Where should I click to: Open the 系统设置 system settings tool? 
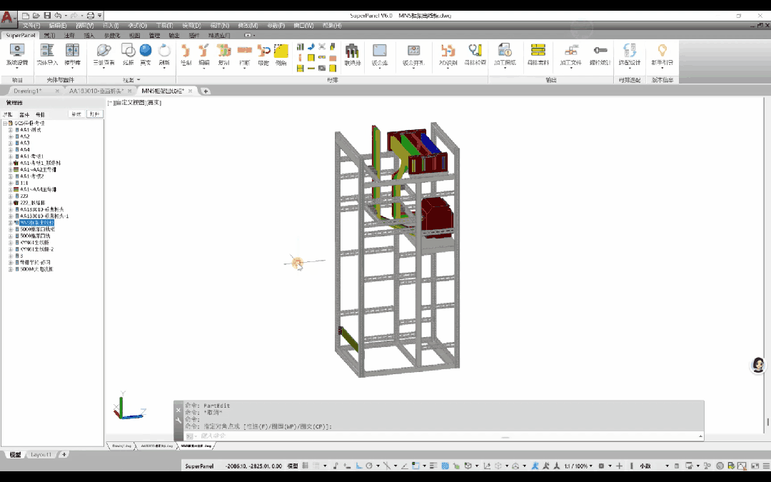point(17,54)
